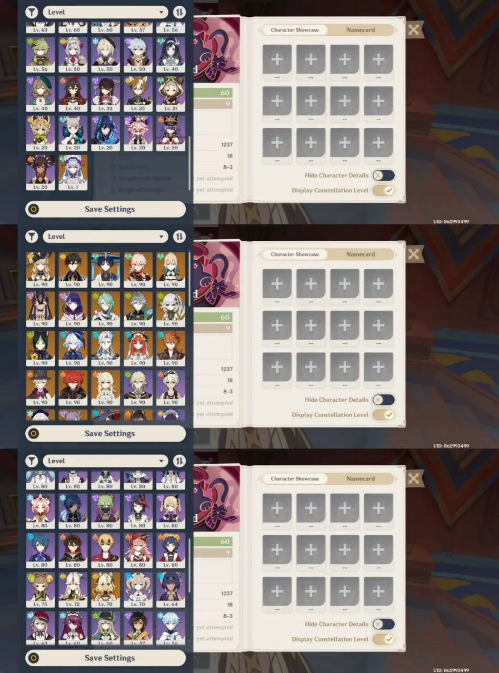This screenshot has width=499, height=673.
Task: Pick the Lv. 72 character portrait
Action: [x=73, y=590]
